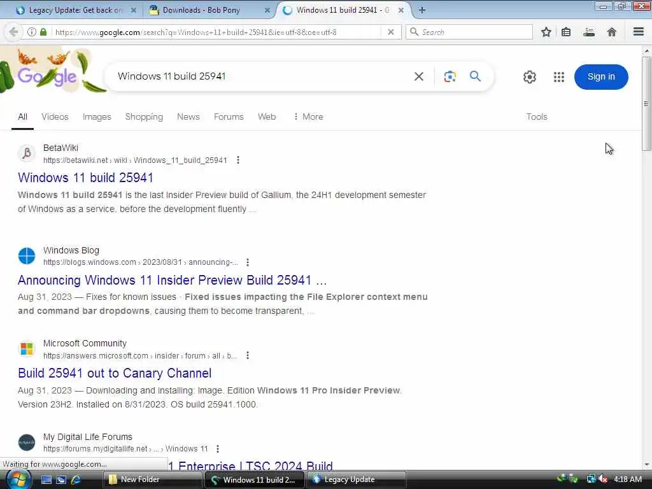
Task: View the secure connection padlock details
Action: pos(43,32)
